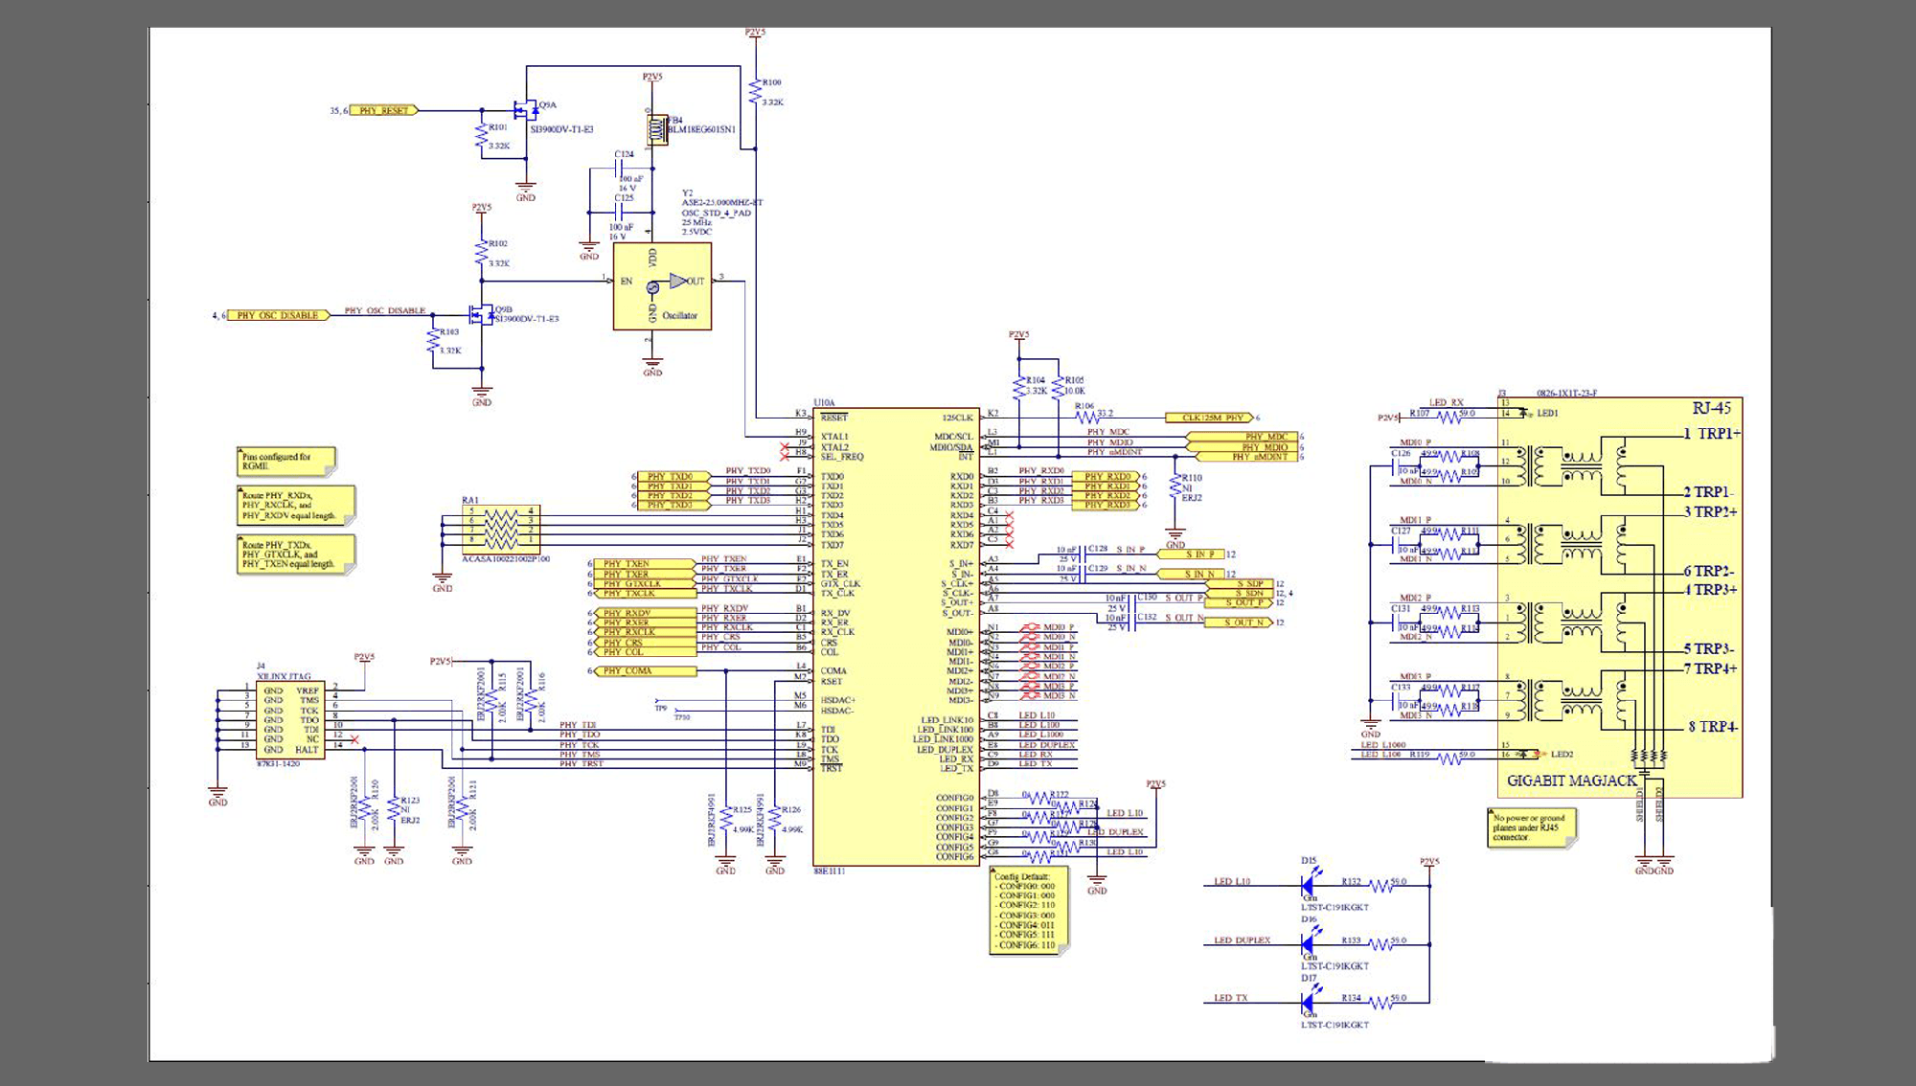Select the PHY_COL port
Screen dimensions: 1916x1086
pos(644,652)
